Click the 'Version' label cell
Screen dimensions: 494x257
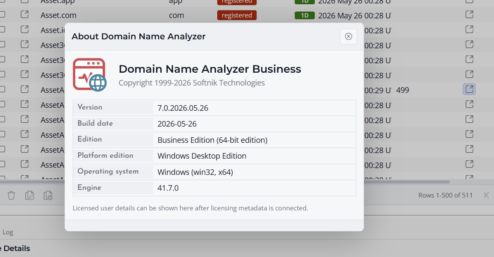(x=113, y=107)
